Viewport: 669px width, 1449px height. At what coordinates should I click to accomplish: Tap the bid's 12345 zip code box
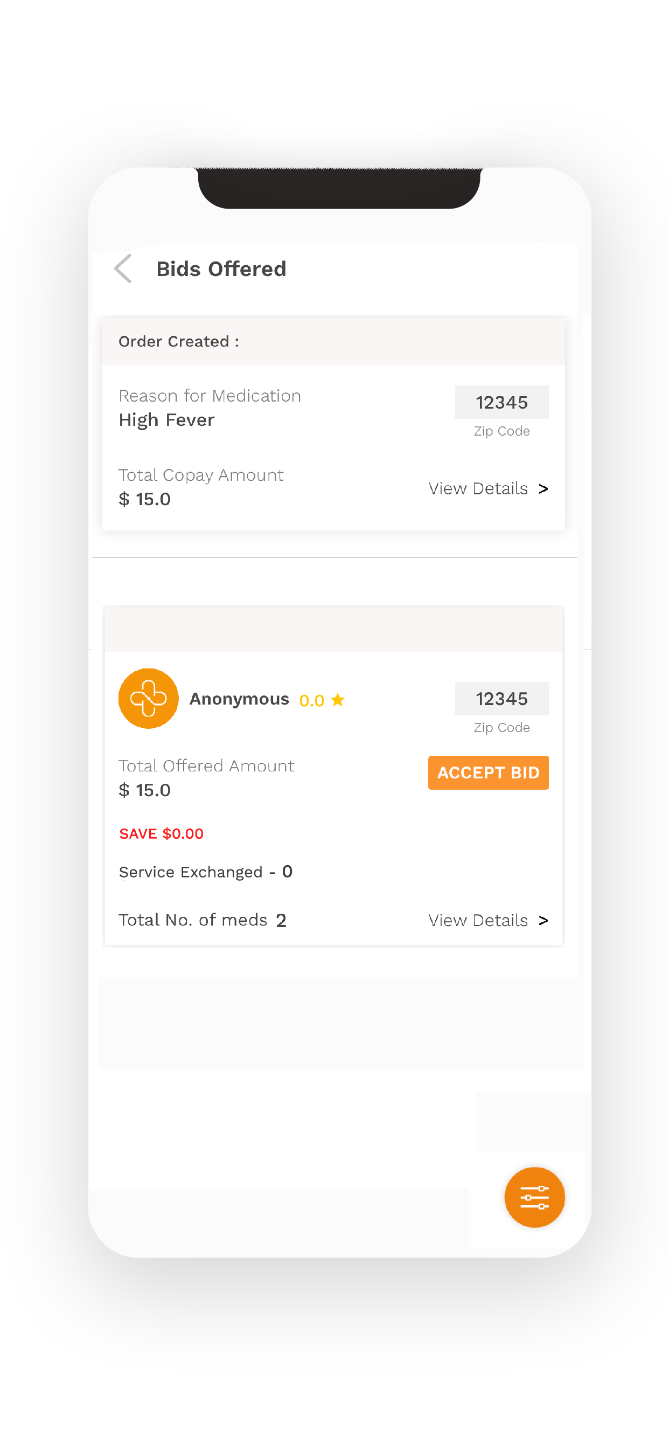(x=501, y=699)
